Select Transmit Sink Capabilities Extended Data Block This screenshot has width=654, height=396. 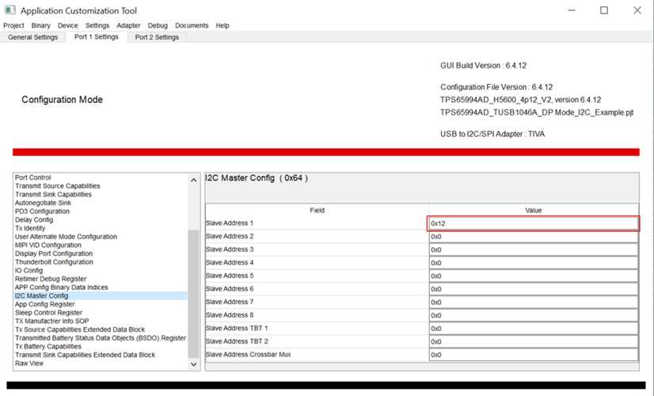[85, 355]
